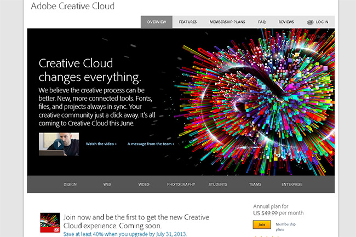This screenshot has width=356, height=237.
Task: Click the Creative Cloud icon beside Log In
Action: point(310,22)
